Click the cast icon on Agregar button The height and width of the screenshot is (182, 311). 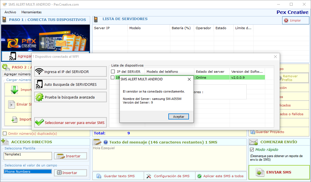point(13,56)
